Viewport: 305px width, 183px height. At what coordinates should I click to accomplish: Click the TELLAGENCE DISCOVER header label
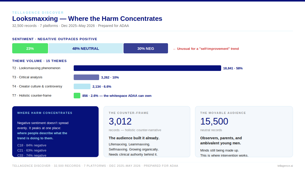(38, 12)
